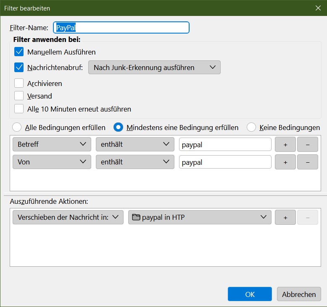Viewport: 327px width, 307px height.
Task: Uncheck Manuellem Ausführen checkbox
Action: point(19,52)
